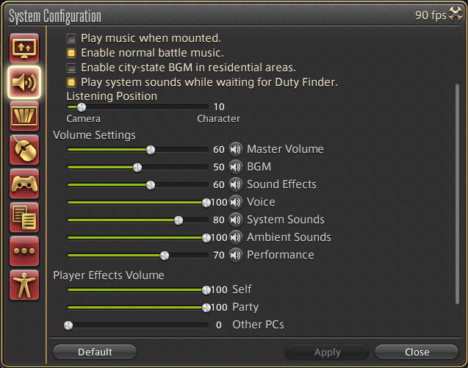Open Gamepad Settings controller icon
468x368 pixels.
tap(24, 184)
